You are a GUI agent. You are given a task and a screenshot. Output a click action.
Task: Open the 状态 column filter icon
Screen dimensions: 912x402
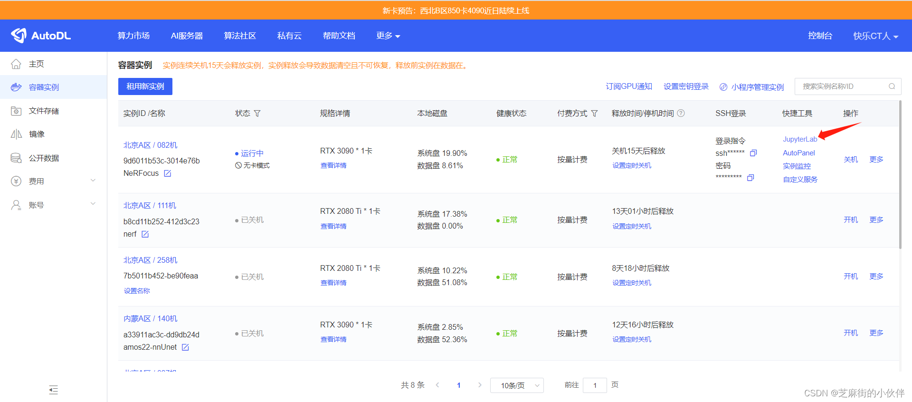(257, 114)
